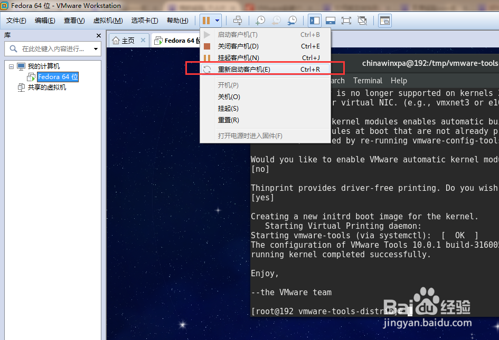Switch to the Fedora 64 tab

[x=176, y=41]
